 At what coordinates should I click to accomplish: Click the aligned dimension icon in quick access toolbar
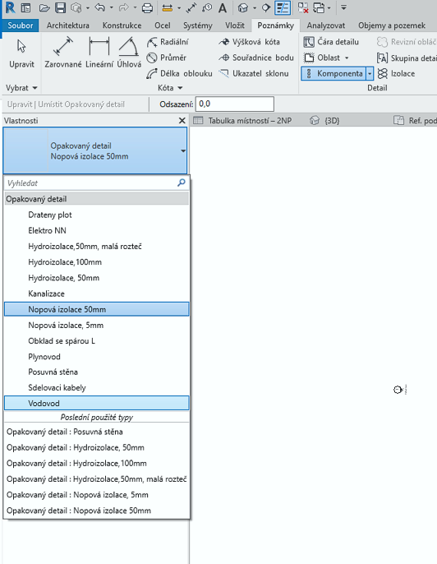tap(191, 7)
